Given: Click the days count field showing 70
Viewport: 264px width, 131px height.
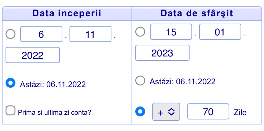Looking at the screenshot, I should (x=208, y=112).
